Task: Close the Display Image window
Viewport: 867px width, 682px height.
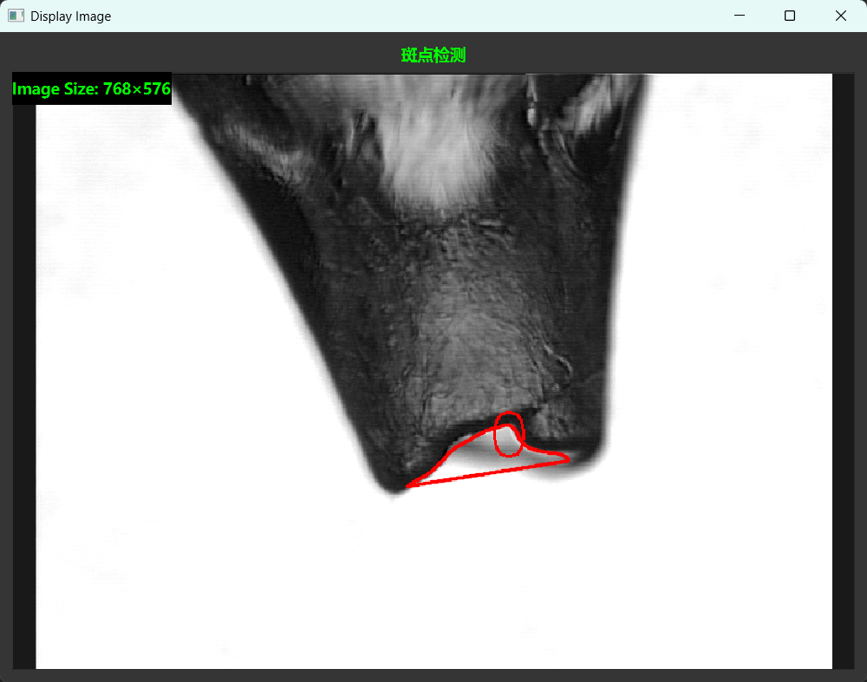Action: coord(840,16)
